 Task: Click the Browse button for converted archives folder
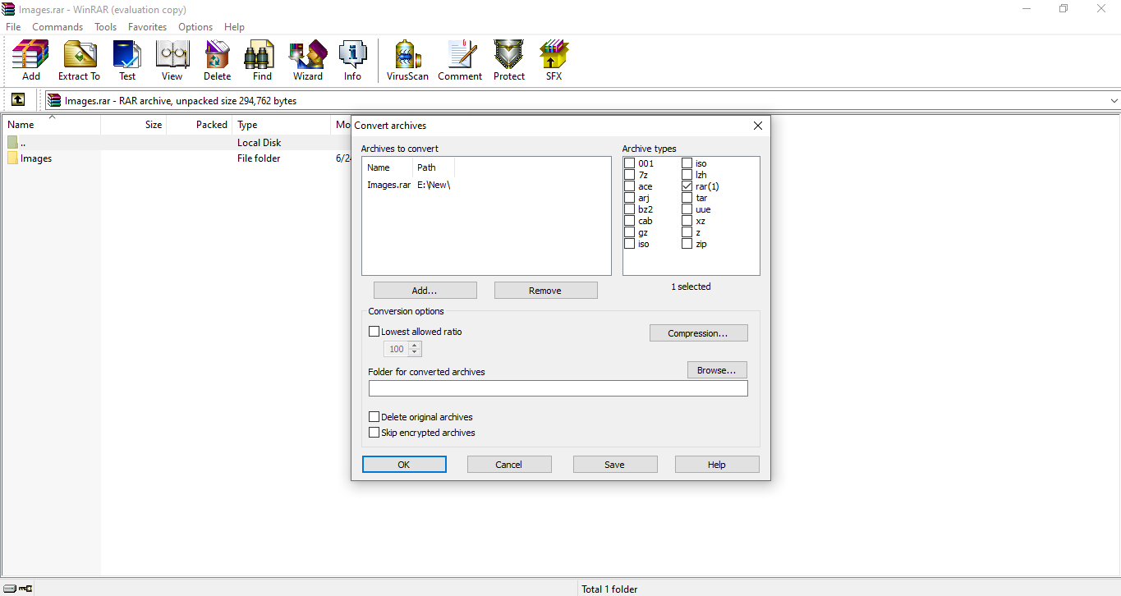[716, 369]
